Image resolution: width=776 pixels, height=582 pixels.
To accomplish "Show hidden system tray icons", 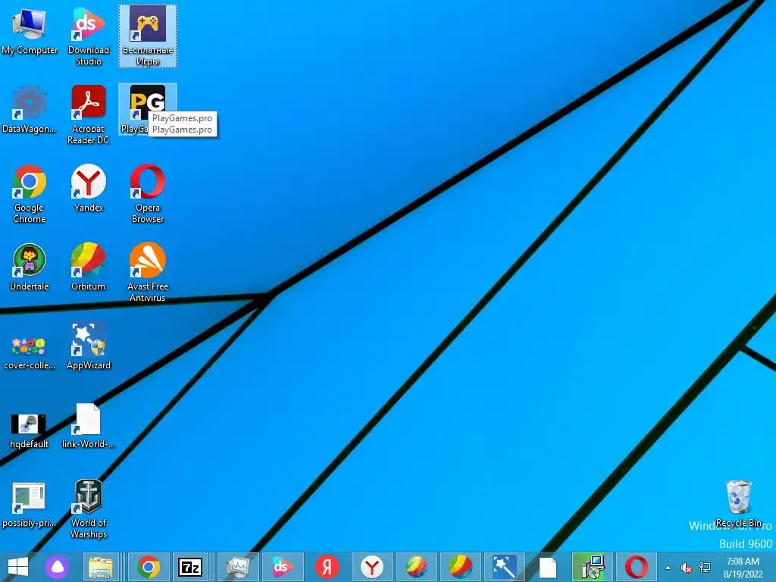I will coord(668,568).
